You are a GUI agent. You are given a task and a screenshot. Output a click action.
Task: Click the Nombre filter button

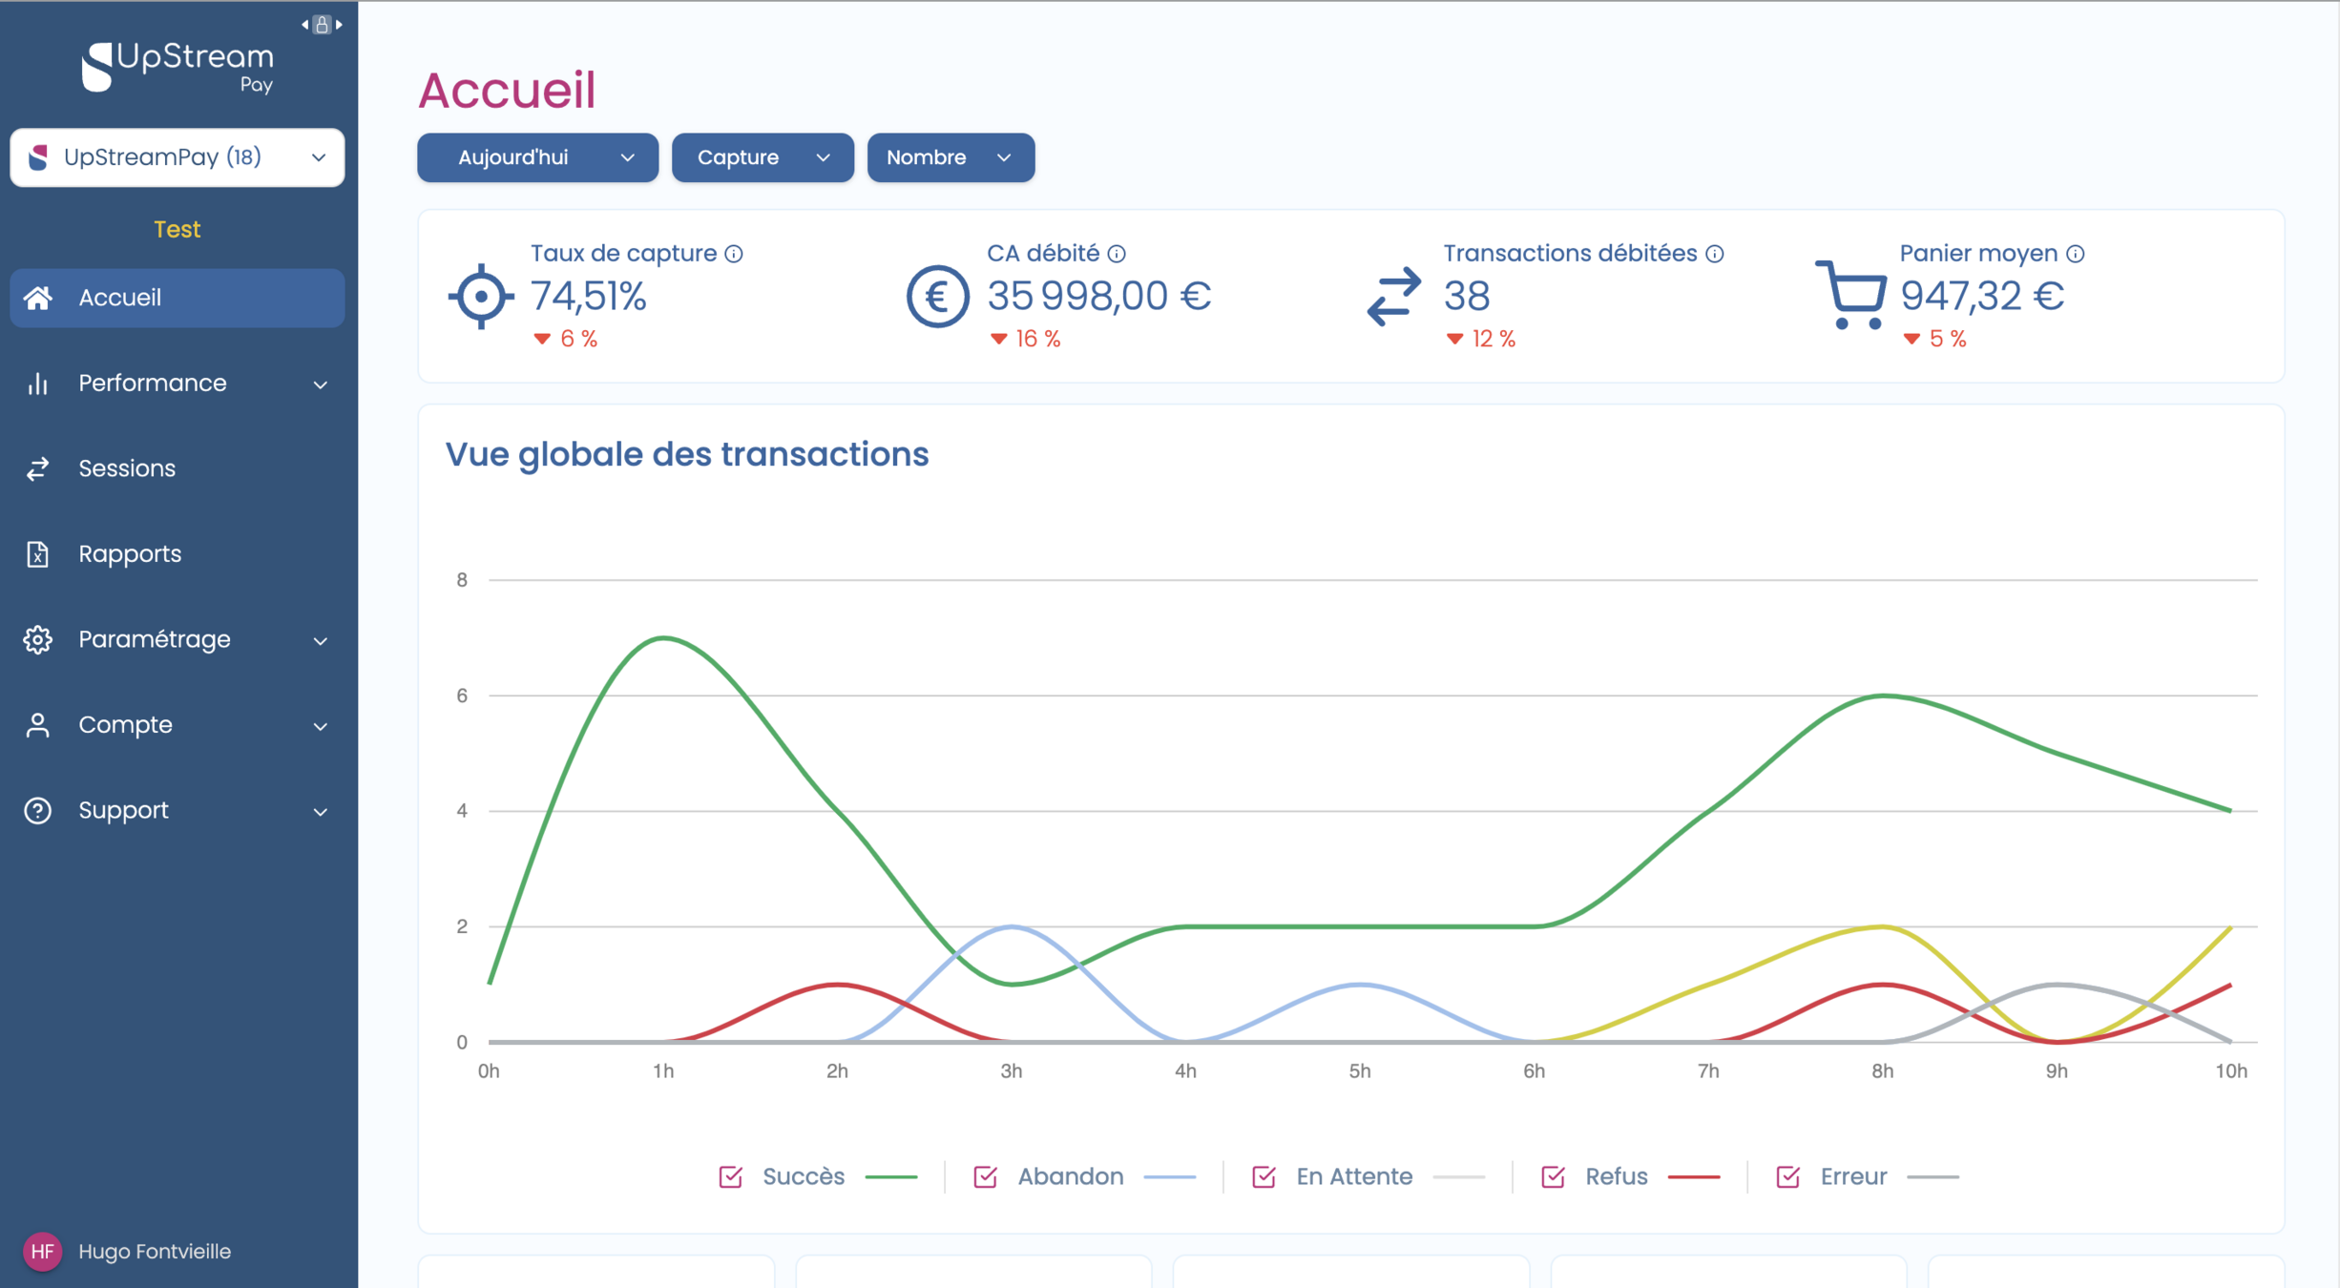point(950,157)
